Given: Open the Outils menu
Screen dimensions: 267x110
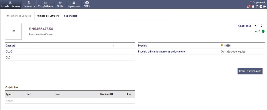Looking at the screenshot, I should click(60, 4).
